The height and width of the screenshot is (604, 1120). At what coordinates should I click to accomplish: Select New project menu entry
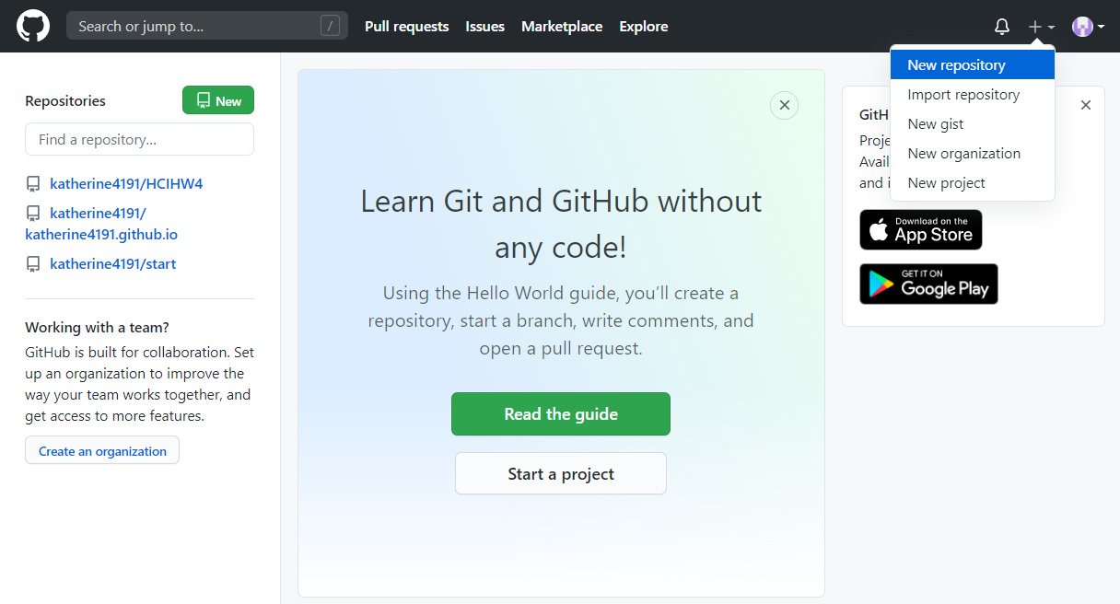(973, 182)
